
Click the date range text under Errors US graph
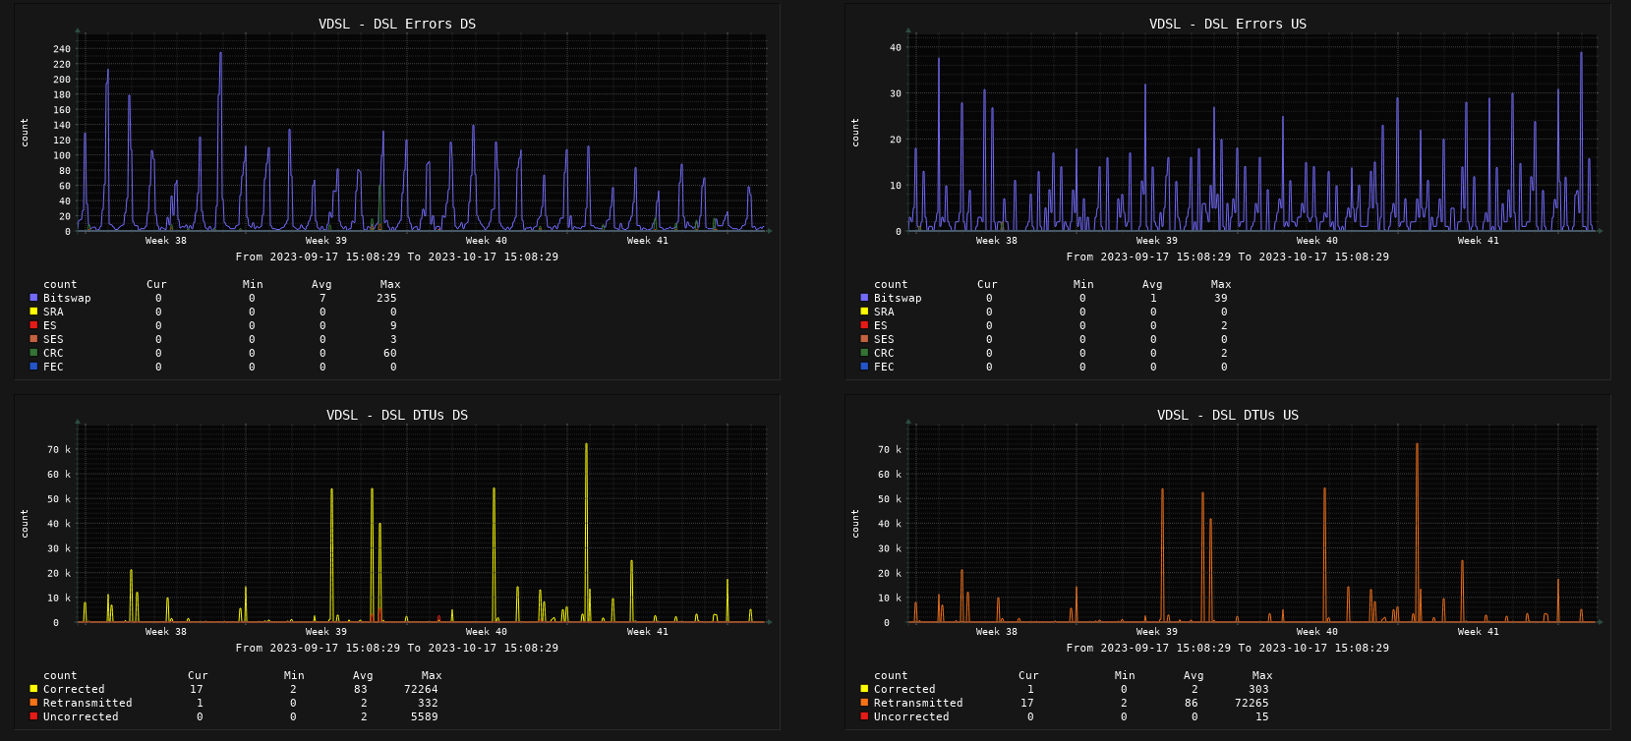click(x=1228, y=256)
